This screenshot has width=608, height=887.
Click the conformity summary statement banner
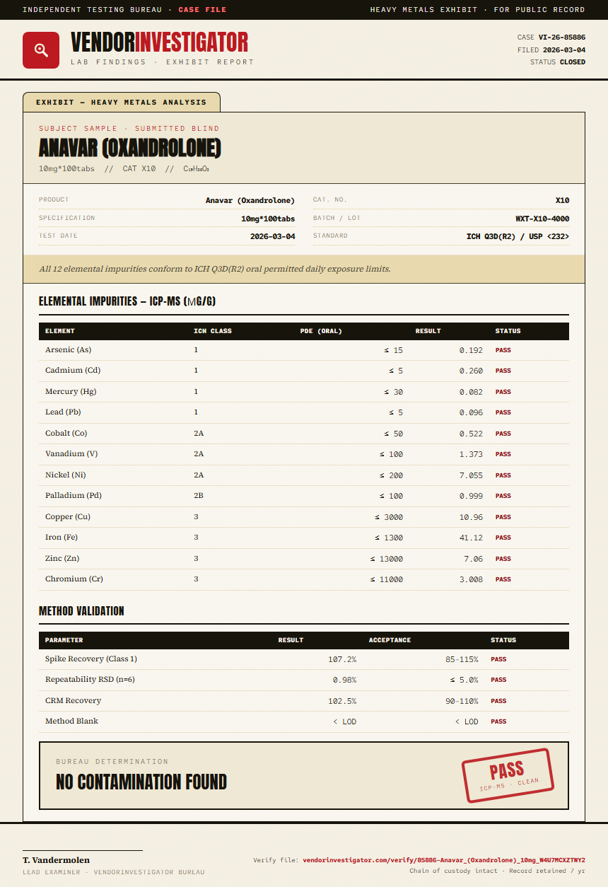(304, 269)
